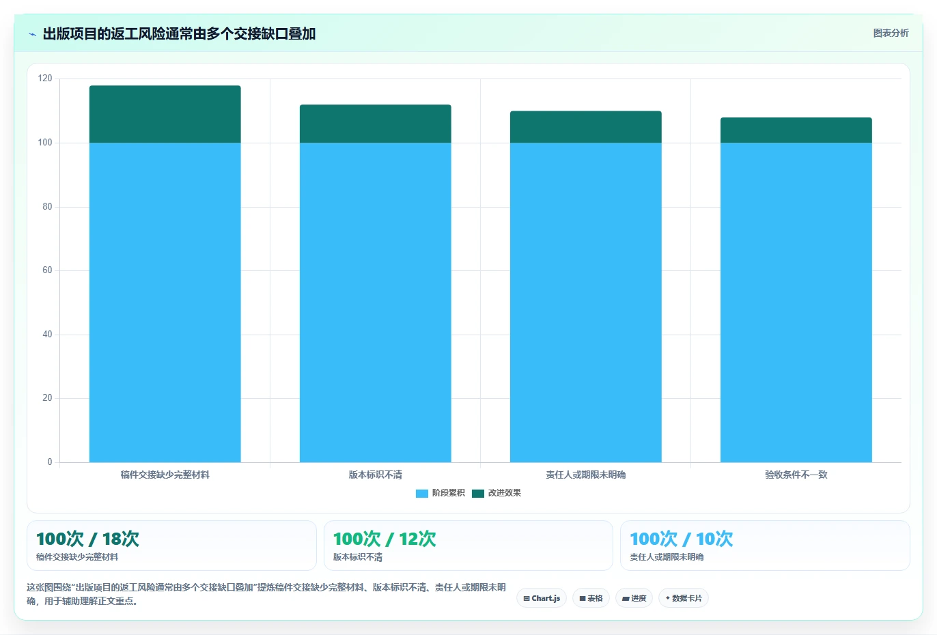
Task: Select the blue bar for 验收条件不一致
Action: [796, 302]
